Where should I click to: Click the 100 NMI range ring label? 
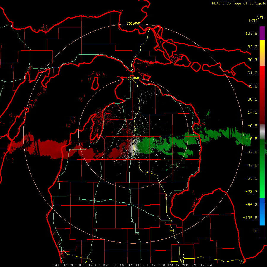pyautogui.click(x=133, y=23)
